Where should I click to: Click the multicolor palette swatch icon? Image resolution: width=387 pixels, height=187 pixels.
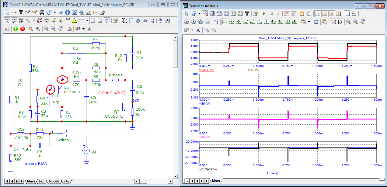click(77, 29)
